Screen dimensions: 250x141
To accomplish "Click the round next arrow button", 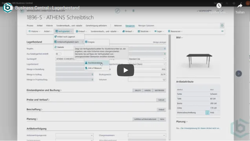I will click(239, 74).
